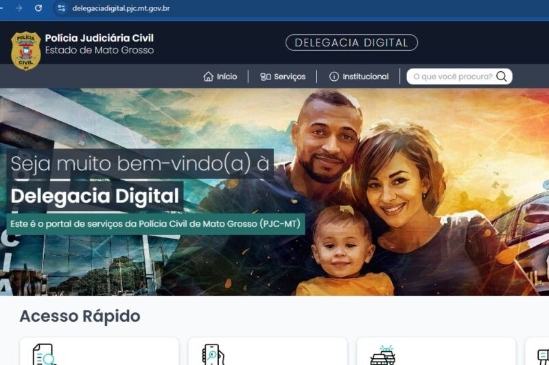Click the browser forward arrow
Image resolution: width=549 pixels, height=365 pixels.
point(19,8)
